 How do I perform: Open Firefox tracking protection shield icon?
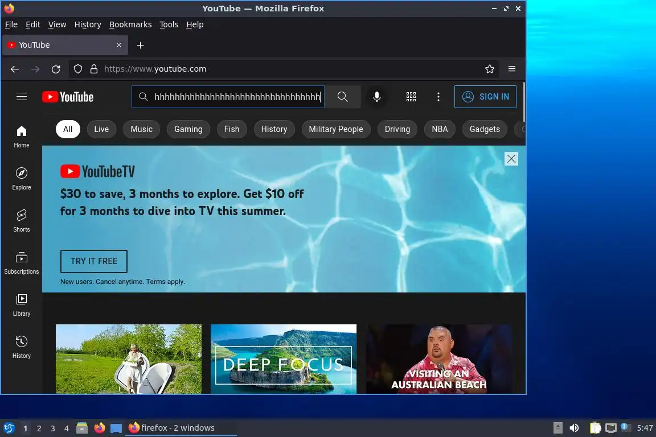[x=78, y=69]
